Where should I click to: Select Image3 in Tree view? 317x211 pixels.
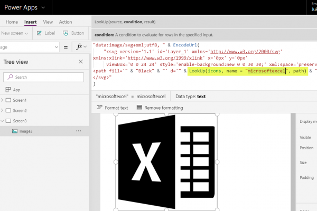tap(26, 131)
